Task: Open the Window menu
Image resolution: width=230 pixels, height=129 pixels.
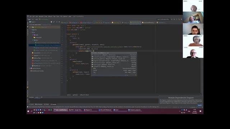Action: (65, 16)
